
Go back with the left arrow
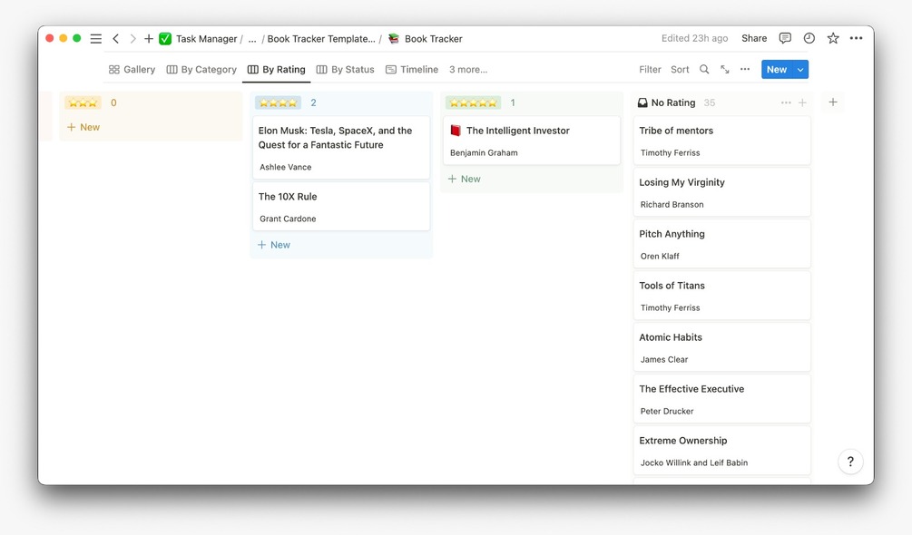coord(116,39)
